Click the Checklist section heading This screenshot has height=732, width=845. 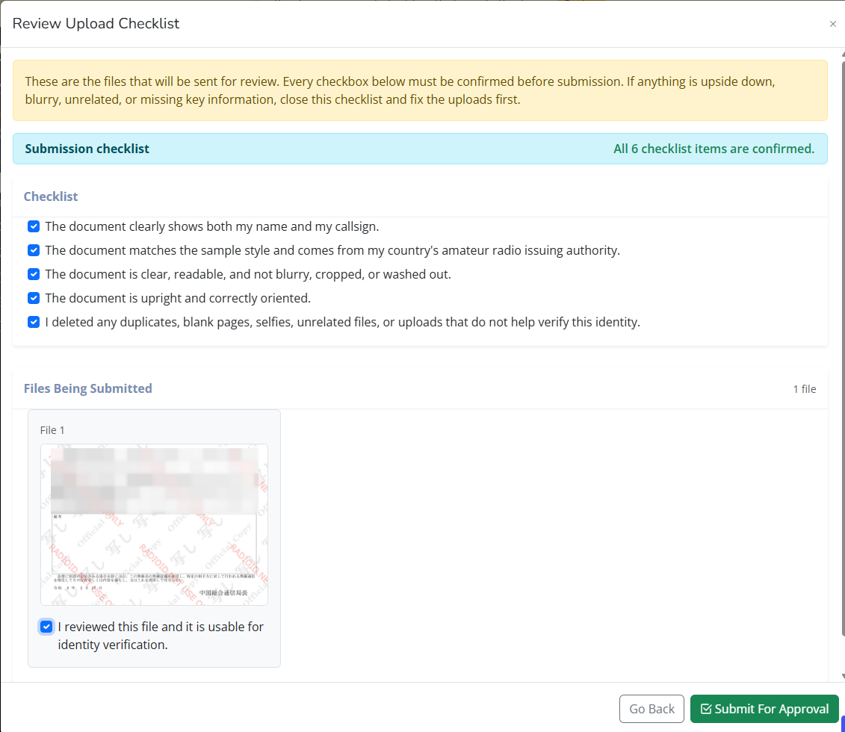pos(51,196)
